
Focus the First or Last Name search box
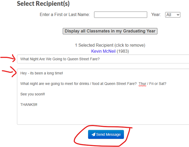120,15
